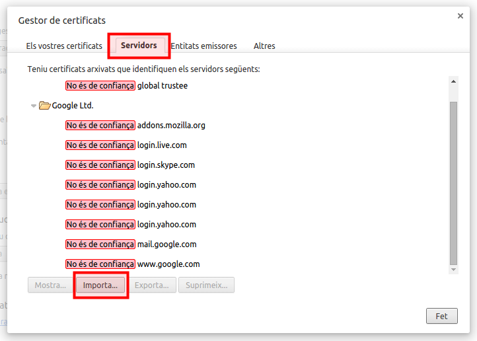Click the scrollbar up arrow
This screenshot has height=341, width=477.
[x=453, y=81]
